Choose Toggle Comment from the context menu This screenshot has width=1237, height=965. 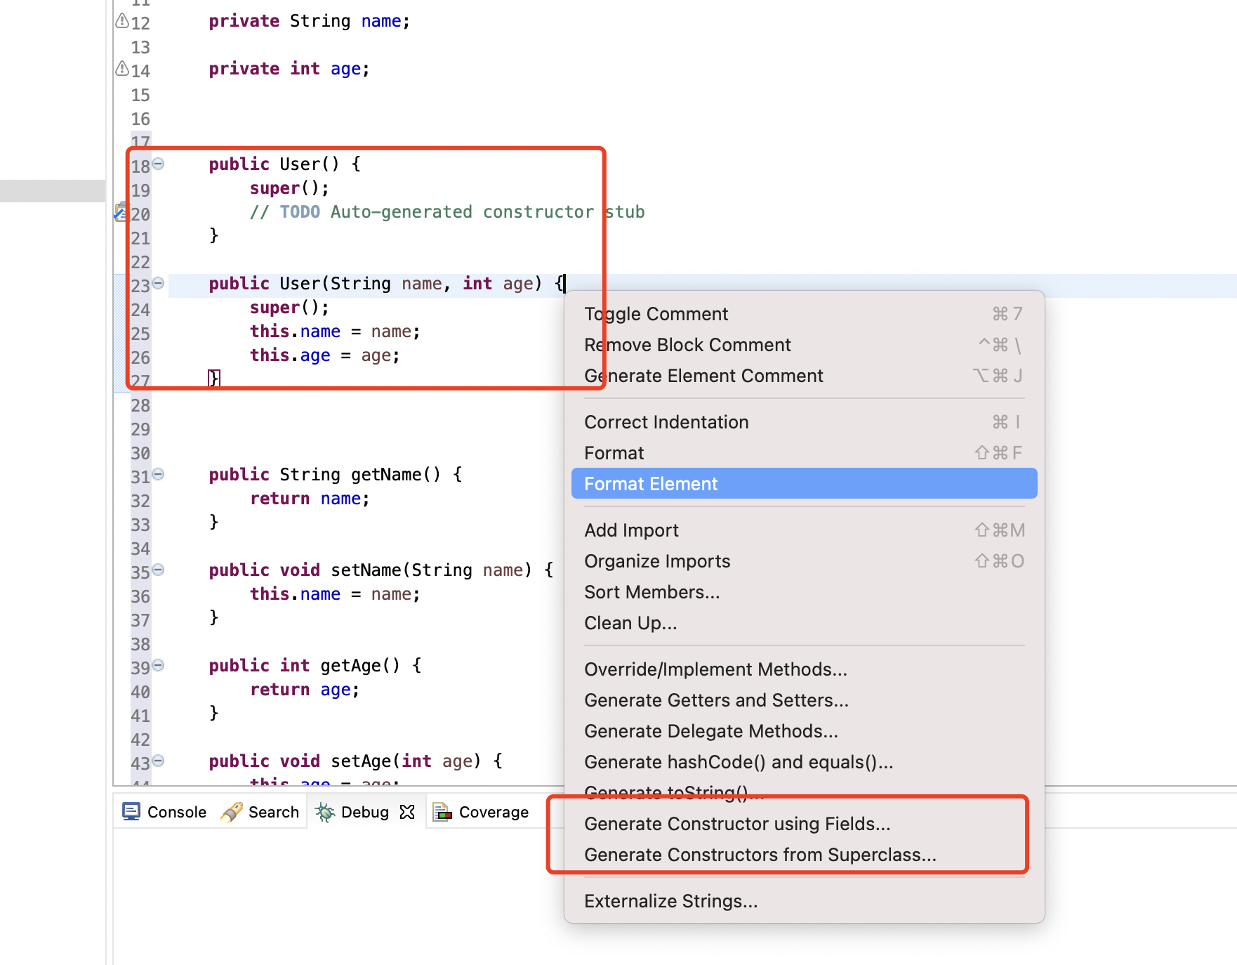(x=804, y=314)
